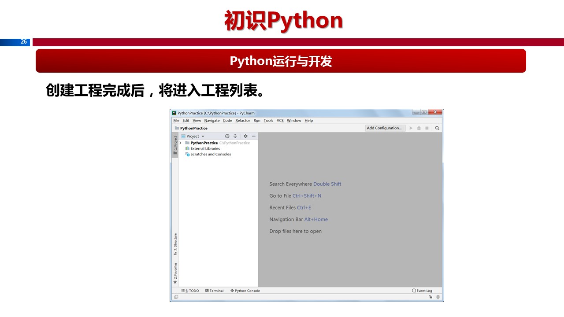
Task: Click the PyCharm window title text
Action: tap(216, 113)
